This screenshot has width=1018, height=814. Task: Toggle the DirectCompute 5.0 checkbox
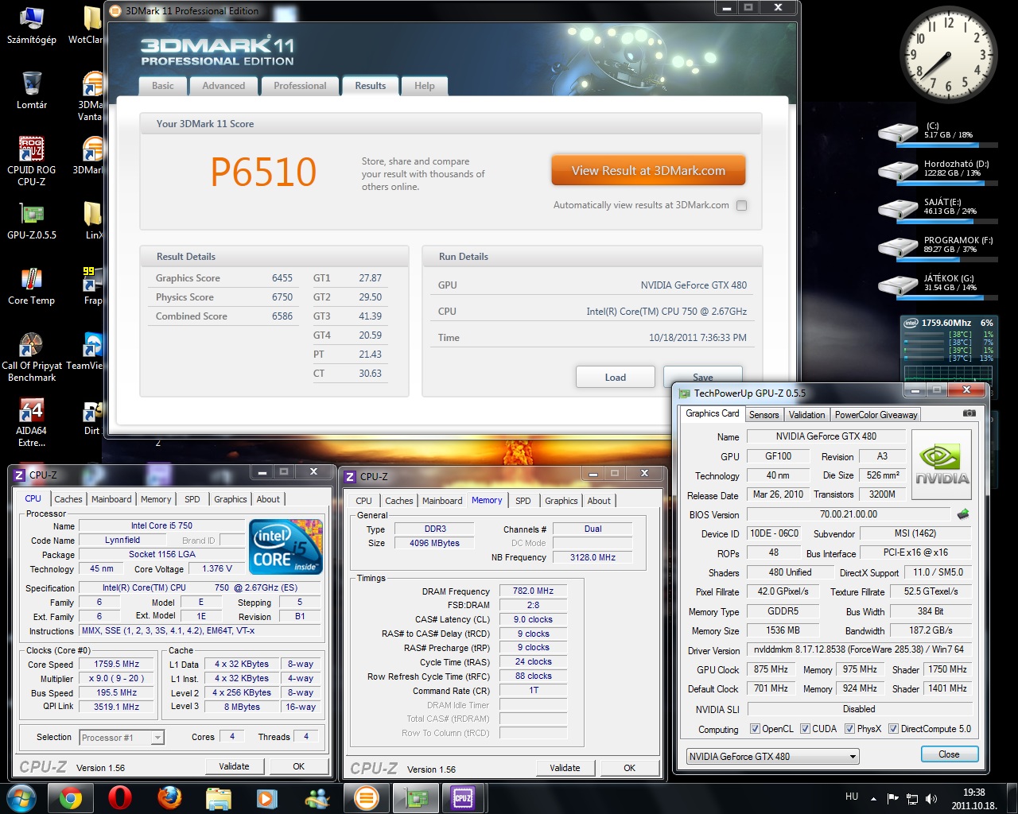point(894,729)
